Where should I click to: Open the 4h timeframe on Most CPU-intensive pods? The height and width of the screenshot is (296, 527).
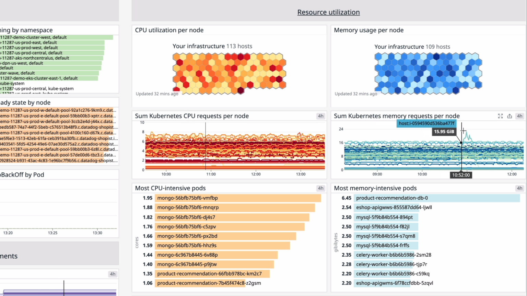(x=320, y=188)
